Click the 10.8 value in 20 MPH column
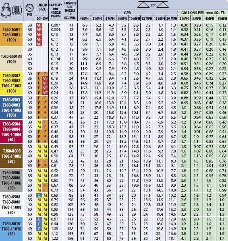This screenshot has width=228, height=241. (x=172, y=190)
